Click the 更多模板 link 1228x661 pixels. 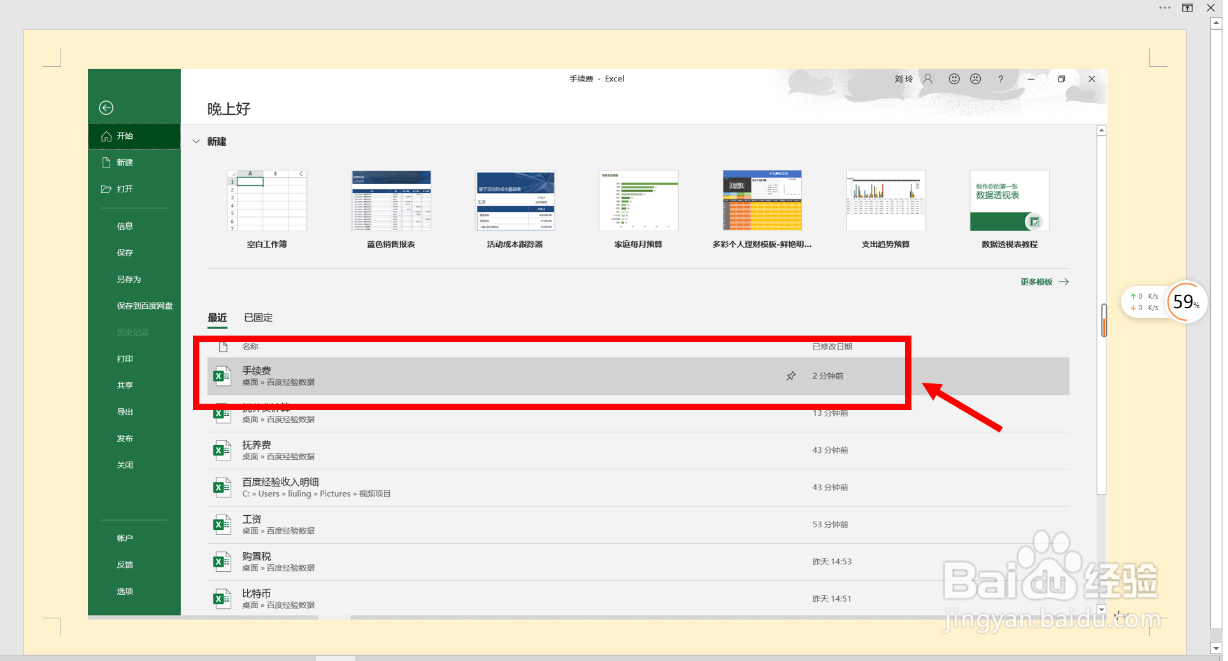tap(1044, 282)
